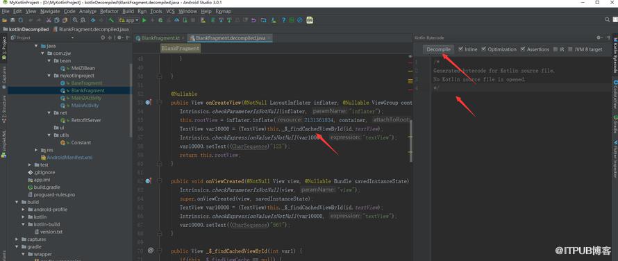The image size is (618, 261).
Task: Click the BlankFragment class breadcrumb label
Action: pos(181,48)
